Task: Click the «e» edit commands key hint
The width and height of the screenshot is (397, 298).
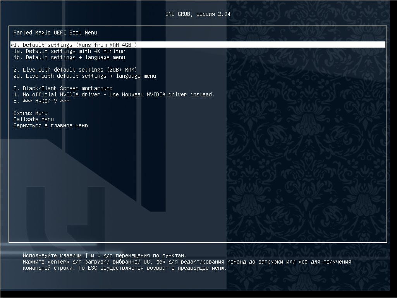Action: tap(161, 262)
